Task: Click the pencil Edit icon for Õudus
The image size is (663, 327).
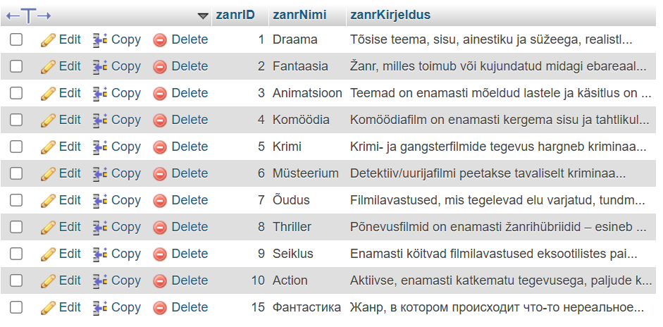Action: [48, 201]
